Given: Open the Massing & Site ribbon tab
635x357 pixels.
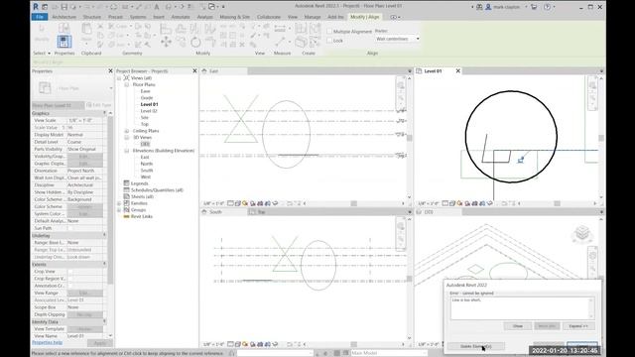Looking at the screenshot, I should click(235, 17).
